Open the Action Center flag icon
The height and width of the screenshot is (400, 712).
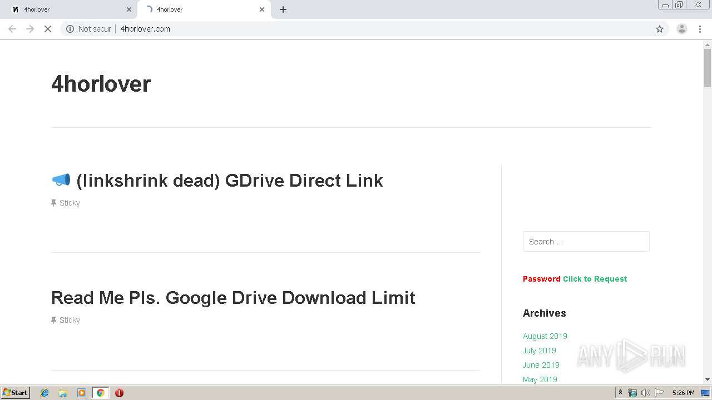[x=659, y=393]
